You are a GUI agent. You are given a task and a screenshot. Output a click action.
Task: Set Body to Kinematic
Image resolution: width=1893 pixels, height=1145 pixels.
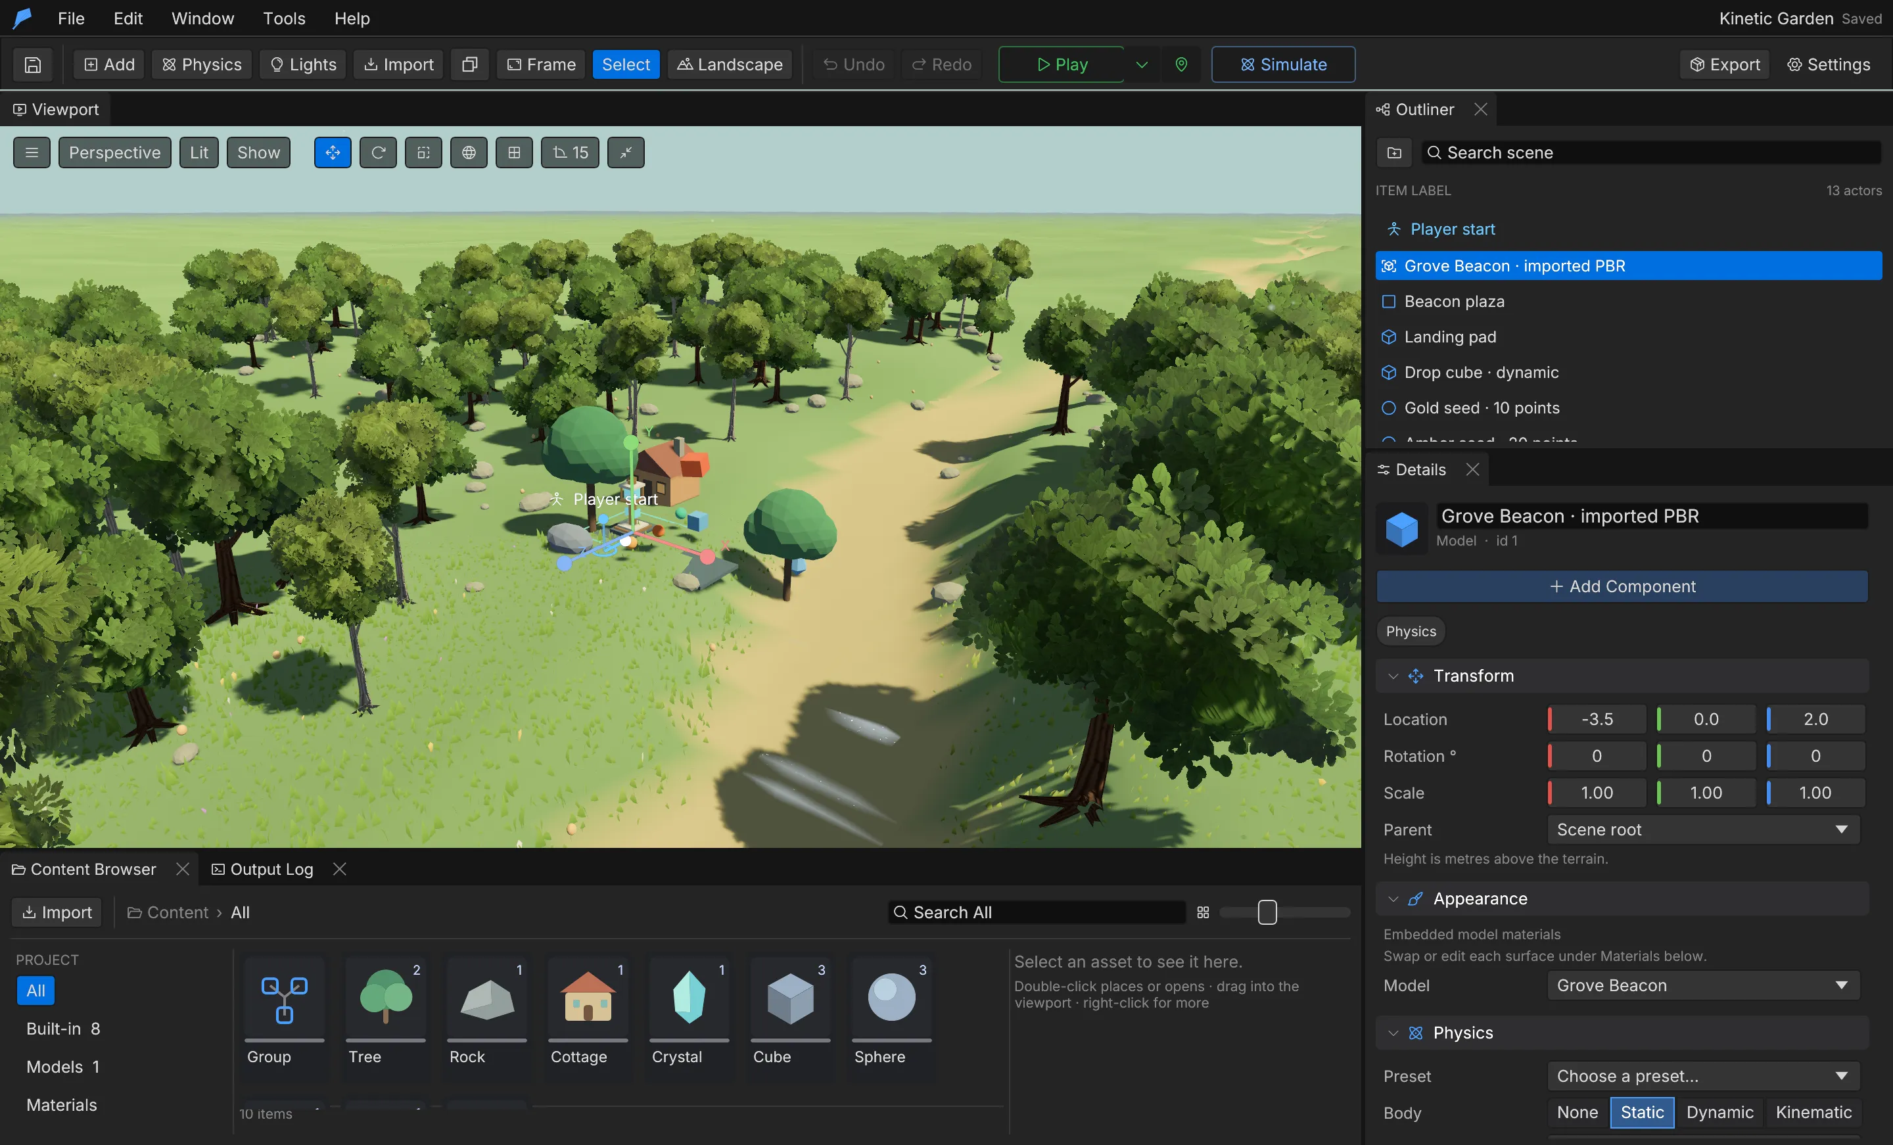click(x=1813, y=1112)
